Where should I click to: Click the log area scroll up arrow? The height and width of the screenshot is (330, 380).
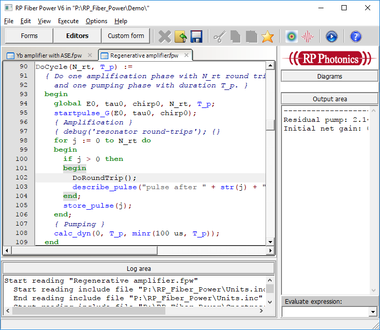point(270,280)
